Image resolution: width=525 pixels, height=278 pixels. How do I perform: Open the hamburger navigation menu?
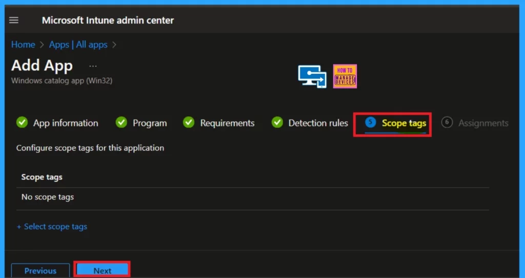click(14, 20)
